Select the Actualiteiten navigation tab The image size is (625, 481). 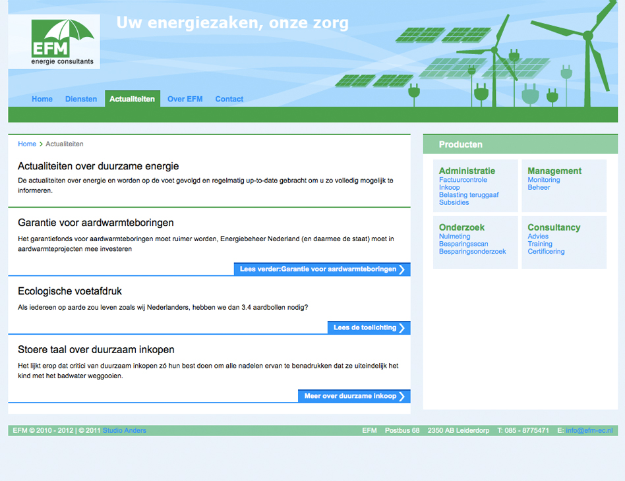point(133,99)
